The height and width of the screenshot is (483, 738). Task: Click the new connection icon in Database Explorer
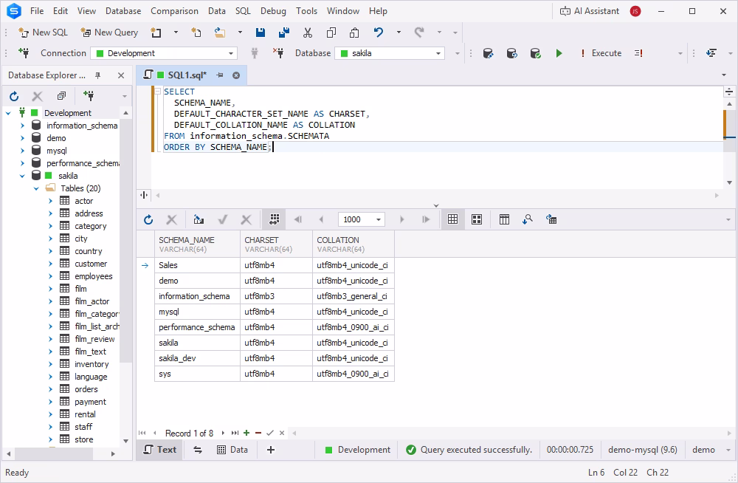click(x=89, y=96)
